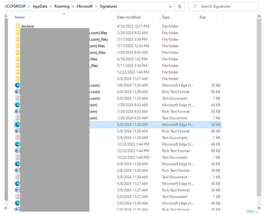The height and width of the screenshot is (214, 271).
Task: Click Roaming in the address path
Action: [x=62, y=6]
